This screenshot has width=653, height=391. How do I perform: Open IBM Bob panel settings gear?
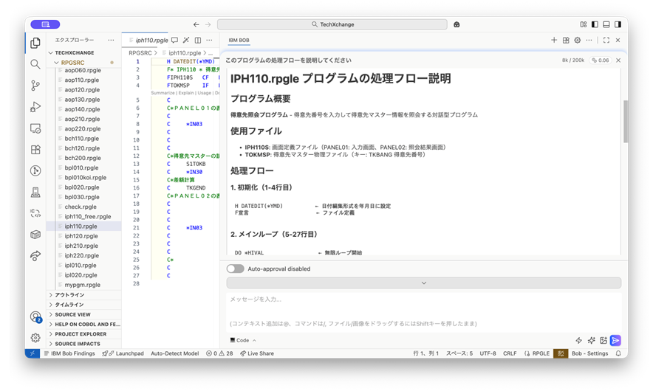(578, 41)
